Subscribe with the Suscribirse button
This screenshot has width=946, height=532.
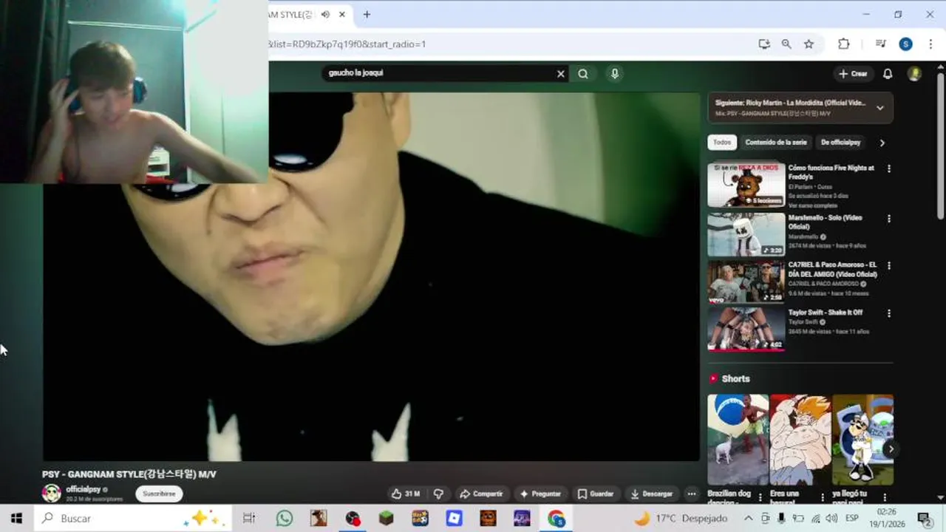click(159, 494)
